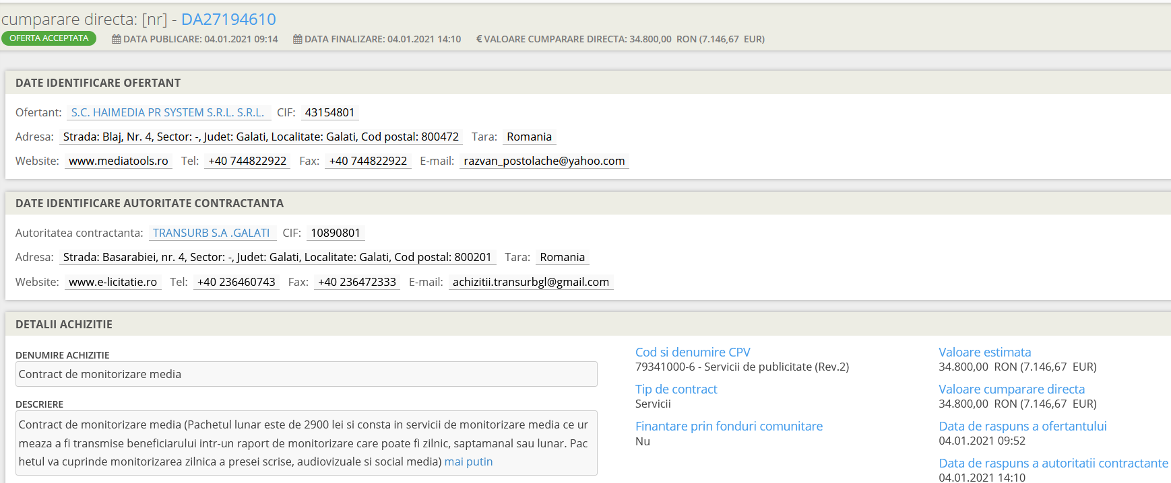Click offerer address Strada: Blaj, Nr. 4

click(261, 137)
